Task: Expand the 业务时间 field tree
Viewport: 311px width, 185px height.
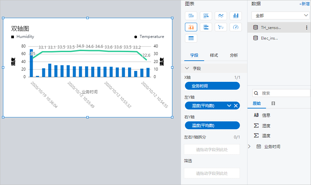Action: (249, 146)
